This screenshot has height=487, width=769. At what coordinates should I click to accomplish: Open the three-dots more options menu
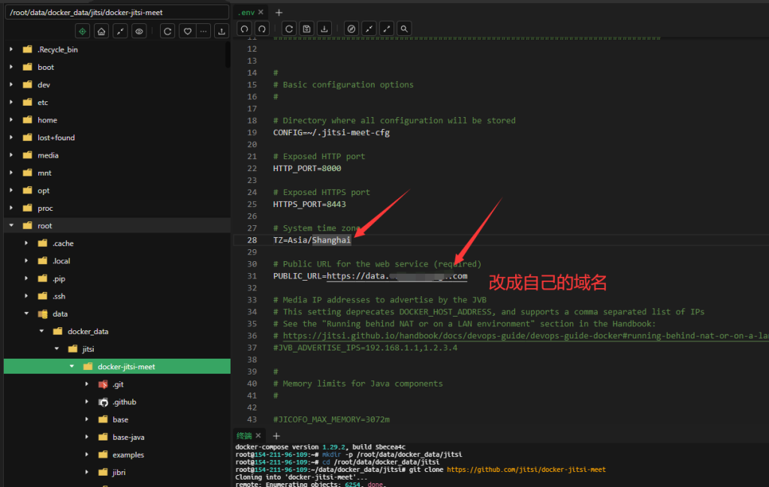[204, 31]
